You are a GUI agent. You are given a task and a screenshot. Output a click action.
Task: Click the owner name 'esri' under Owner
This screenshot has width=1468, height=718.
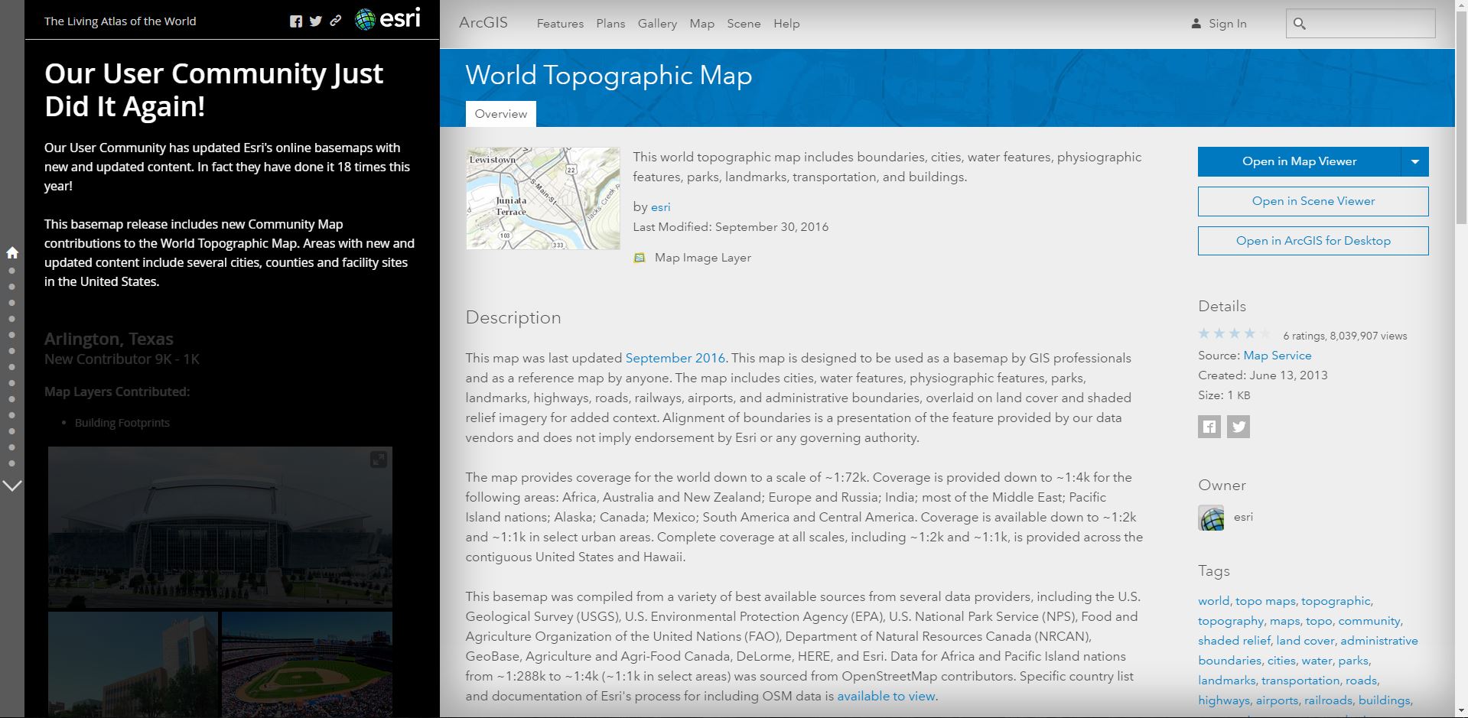point(1243,518)
